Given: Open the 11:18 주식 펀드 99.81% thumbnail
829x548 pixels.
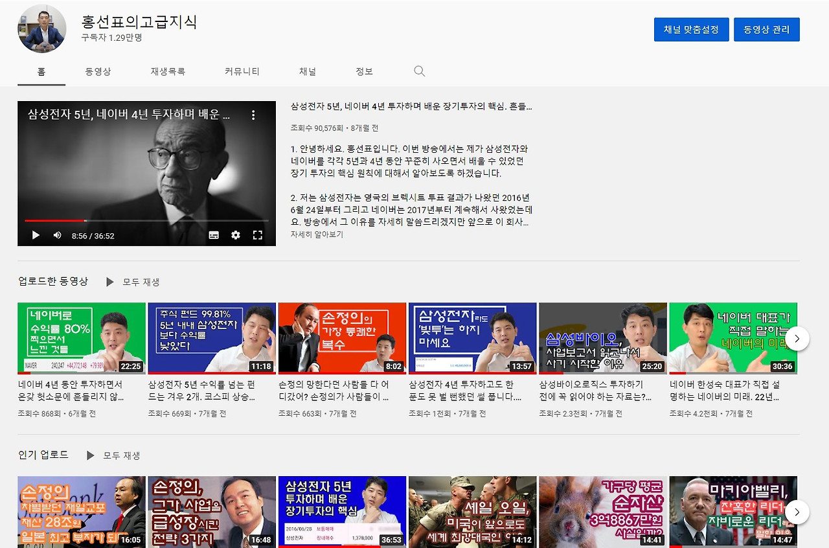Looking at the screenshot, I should [212, 338].
